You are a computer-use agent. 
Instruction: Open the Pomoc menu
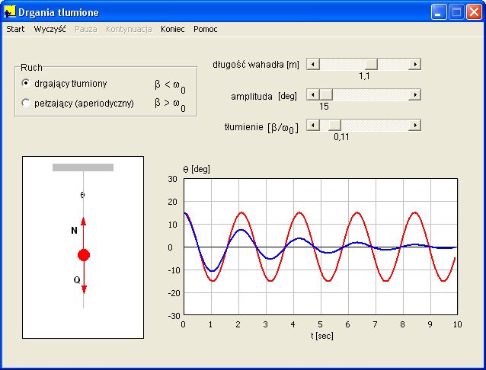[206, 29]
